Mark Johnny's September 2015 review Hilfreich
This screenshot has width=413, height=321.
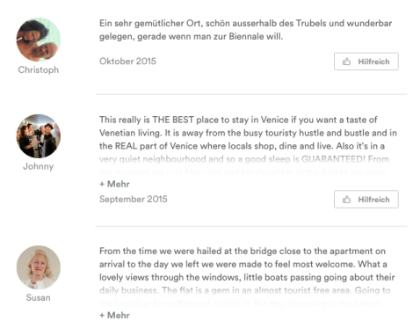click(x=366, y=200)
